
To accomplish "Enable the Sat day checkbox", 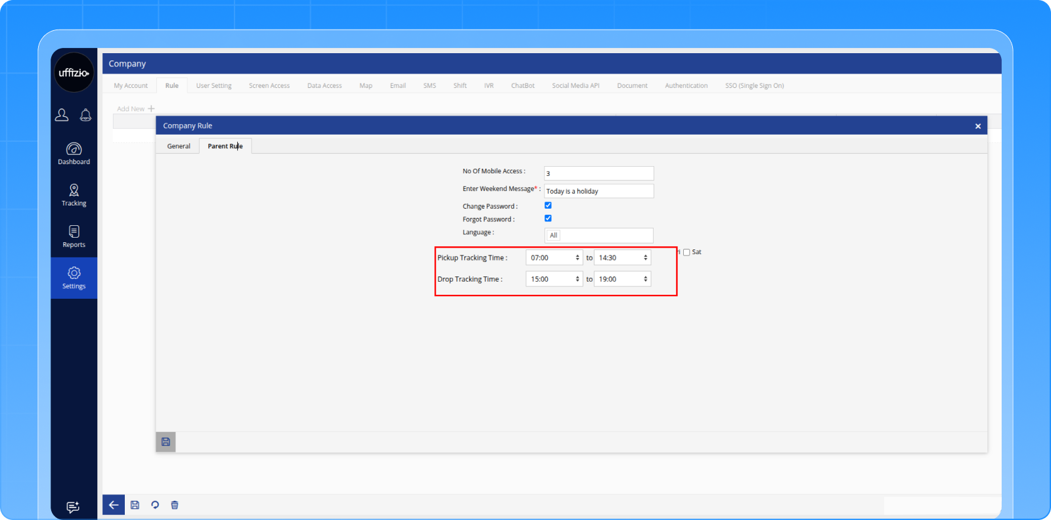I will pyautogui.click(x=686, y=252).
